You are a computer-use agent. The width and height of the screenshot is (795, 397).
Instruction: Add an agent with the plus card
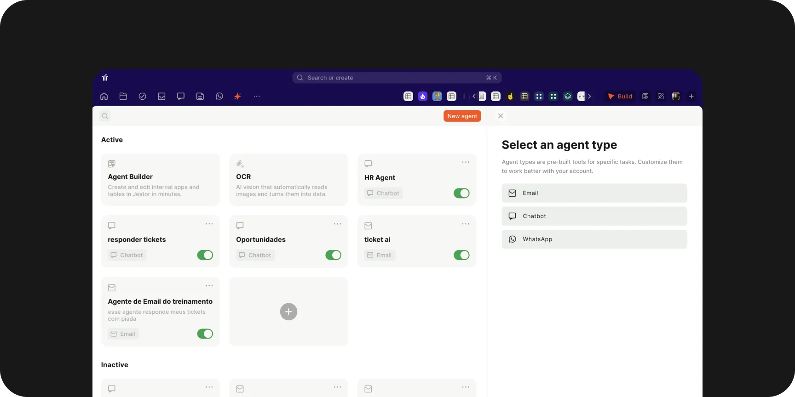[x=288, y=312]
